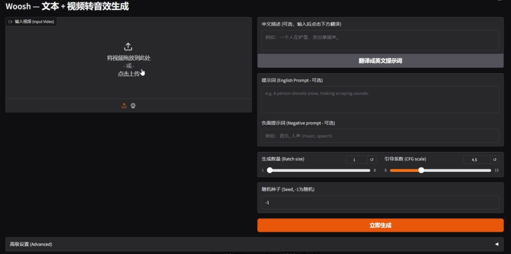This screenshot has height=254, width=511.
Task: Focus the English Prompt text area
Action: click(380, 100)
